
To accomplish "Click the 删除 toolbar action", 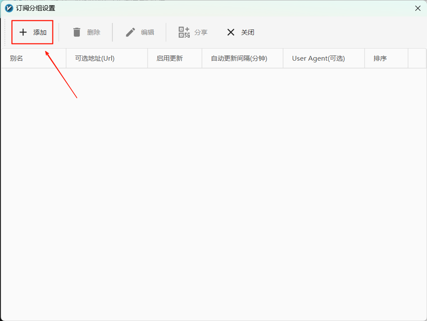I will click(x=86, y=32).
